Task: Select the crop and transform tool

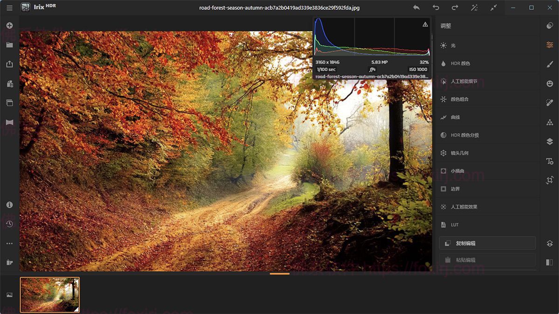Action: tap(549, 179)
